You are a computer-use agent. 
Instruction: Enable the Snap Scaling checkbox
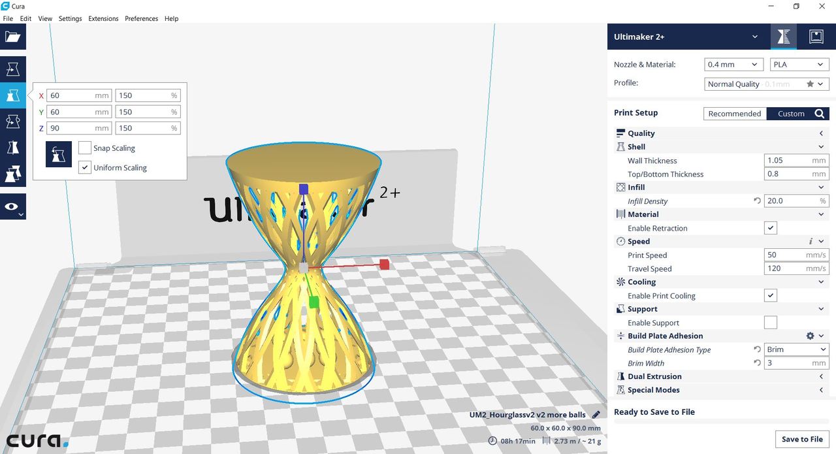[x=84, y=148]
